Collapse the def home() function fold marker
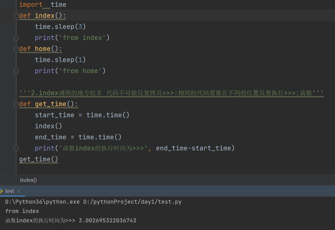Image resolution: width=335 pixels, height=230 pixels. 16,49
